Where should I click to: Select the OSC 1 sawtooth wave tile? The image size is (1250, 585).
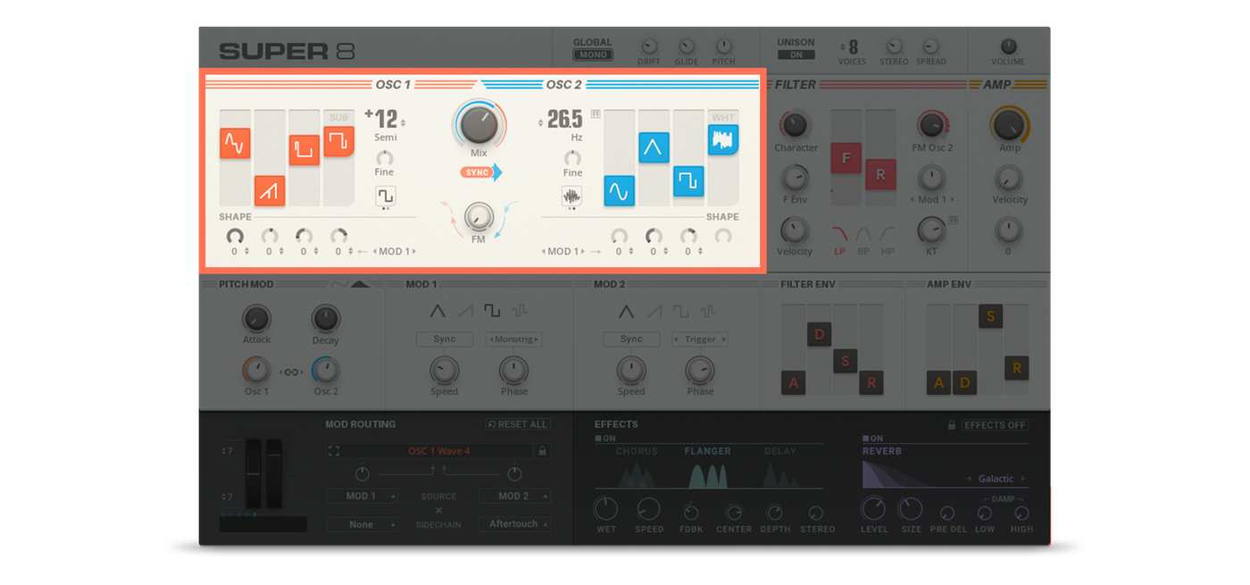click(270, 190)
